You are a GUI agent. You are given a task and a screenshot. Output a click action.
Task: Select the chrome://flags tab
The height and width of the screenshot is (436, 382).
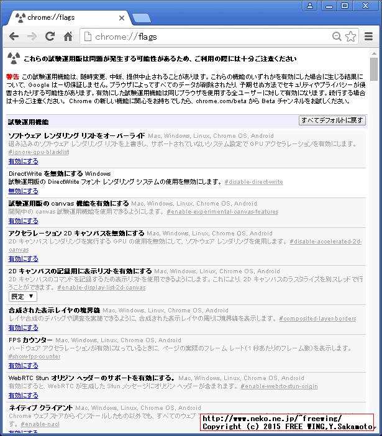tap(68, 17)
